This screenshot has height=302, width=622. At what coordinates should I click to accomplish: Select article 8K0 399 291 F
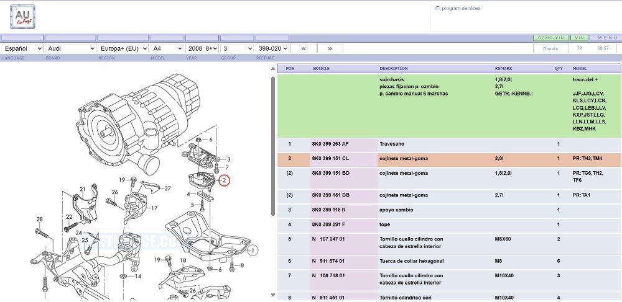328,224
